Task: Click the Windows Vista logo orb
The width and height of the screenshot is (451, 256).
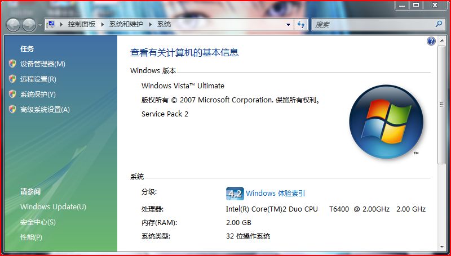Action: [386, 122]
